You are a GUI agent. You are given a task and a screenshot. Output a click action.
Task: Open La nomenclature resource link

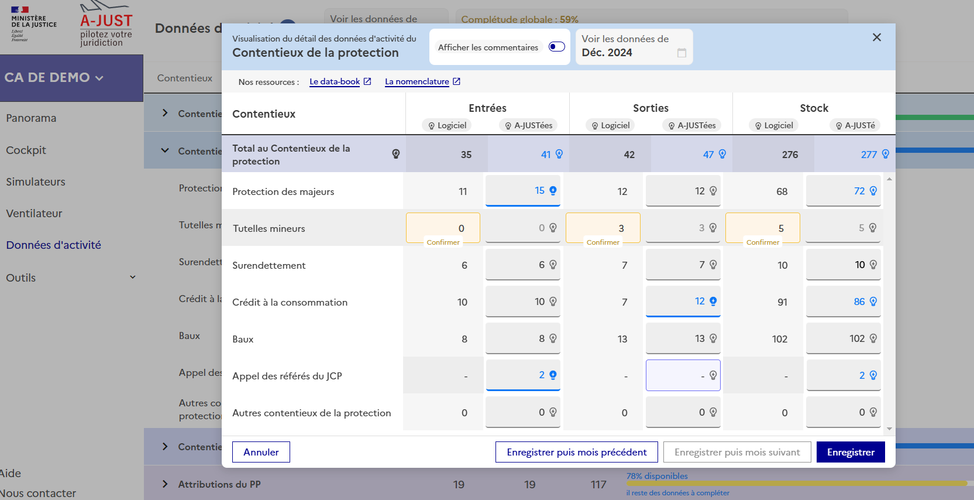click(x=417, y=82)
